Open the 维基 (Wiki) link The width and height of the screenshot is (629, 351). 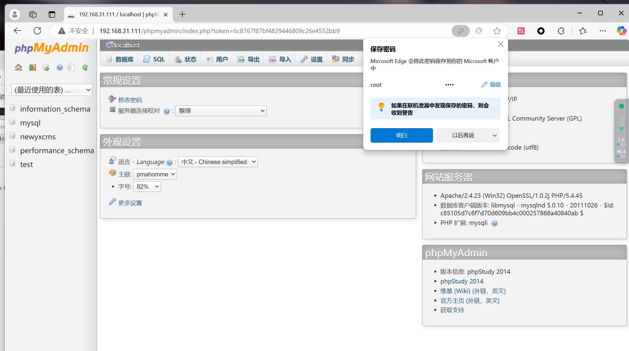473,291
